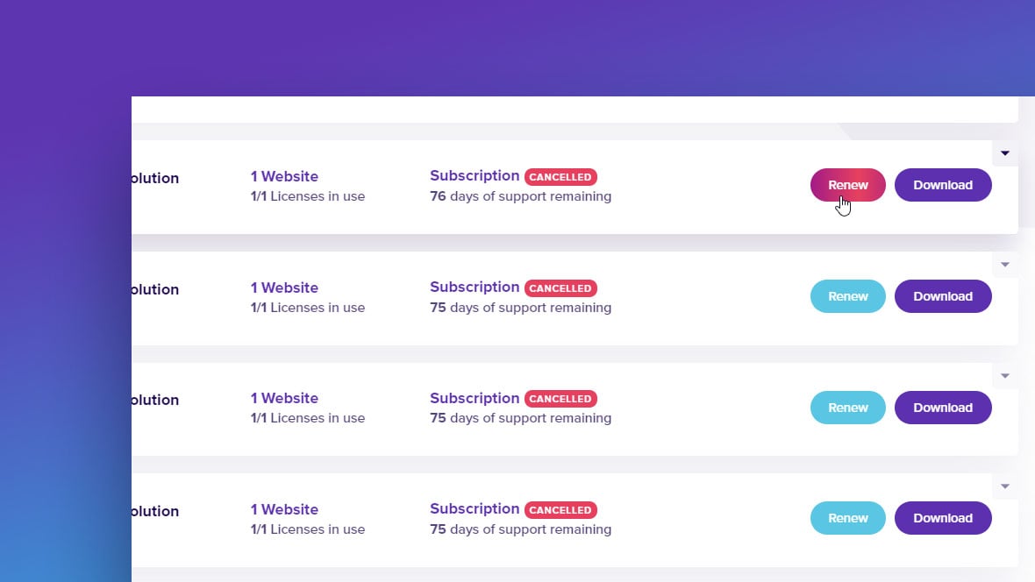The image size is (1035, 582).
Task: Renew the bottom license in the list
Action: tap(847, 518)
